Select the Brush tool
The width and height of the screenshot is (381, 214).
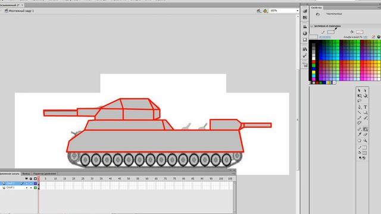pyautogui.click(x=365, y=118)
